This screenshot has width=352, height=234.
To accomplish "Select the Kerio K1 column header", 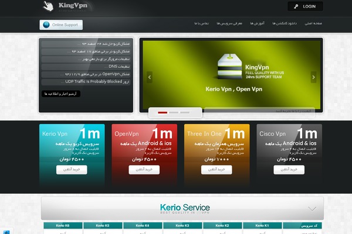I will 262,225.
